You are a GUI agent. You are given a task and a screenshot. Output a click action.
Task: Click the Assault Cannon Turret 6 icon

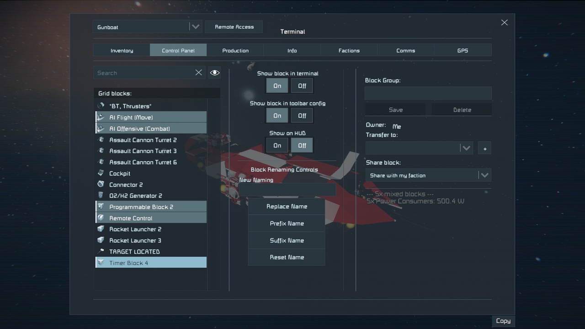coord(101,162)
